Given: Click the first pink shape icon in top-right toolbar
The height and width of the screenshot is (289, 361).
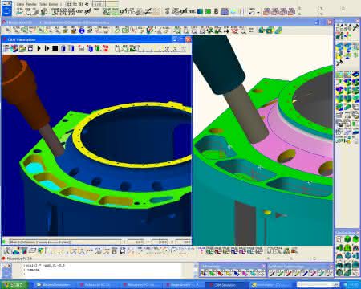Looking at the screenshot, I should pos(266,11).
